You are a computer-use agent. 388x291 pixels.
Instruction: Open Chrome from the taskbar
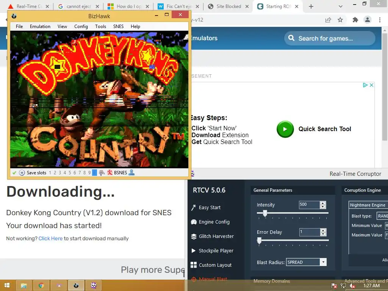(41, 286)
